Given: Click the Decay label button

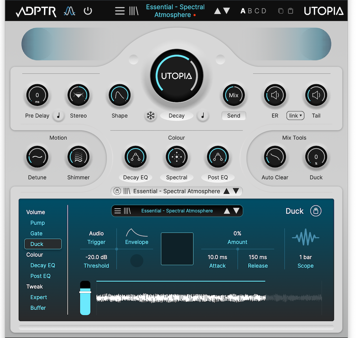Looking at the screenshot, I should [x=177, y=116].
